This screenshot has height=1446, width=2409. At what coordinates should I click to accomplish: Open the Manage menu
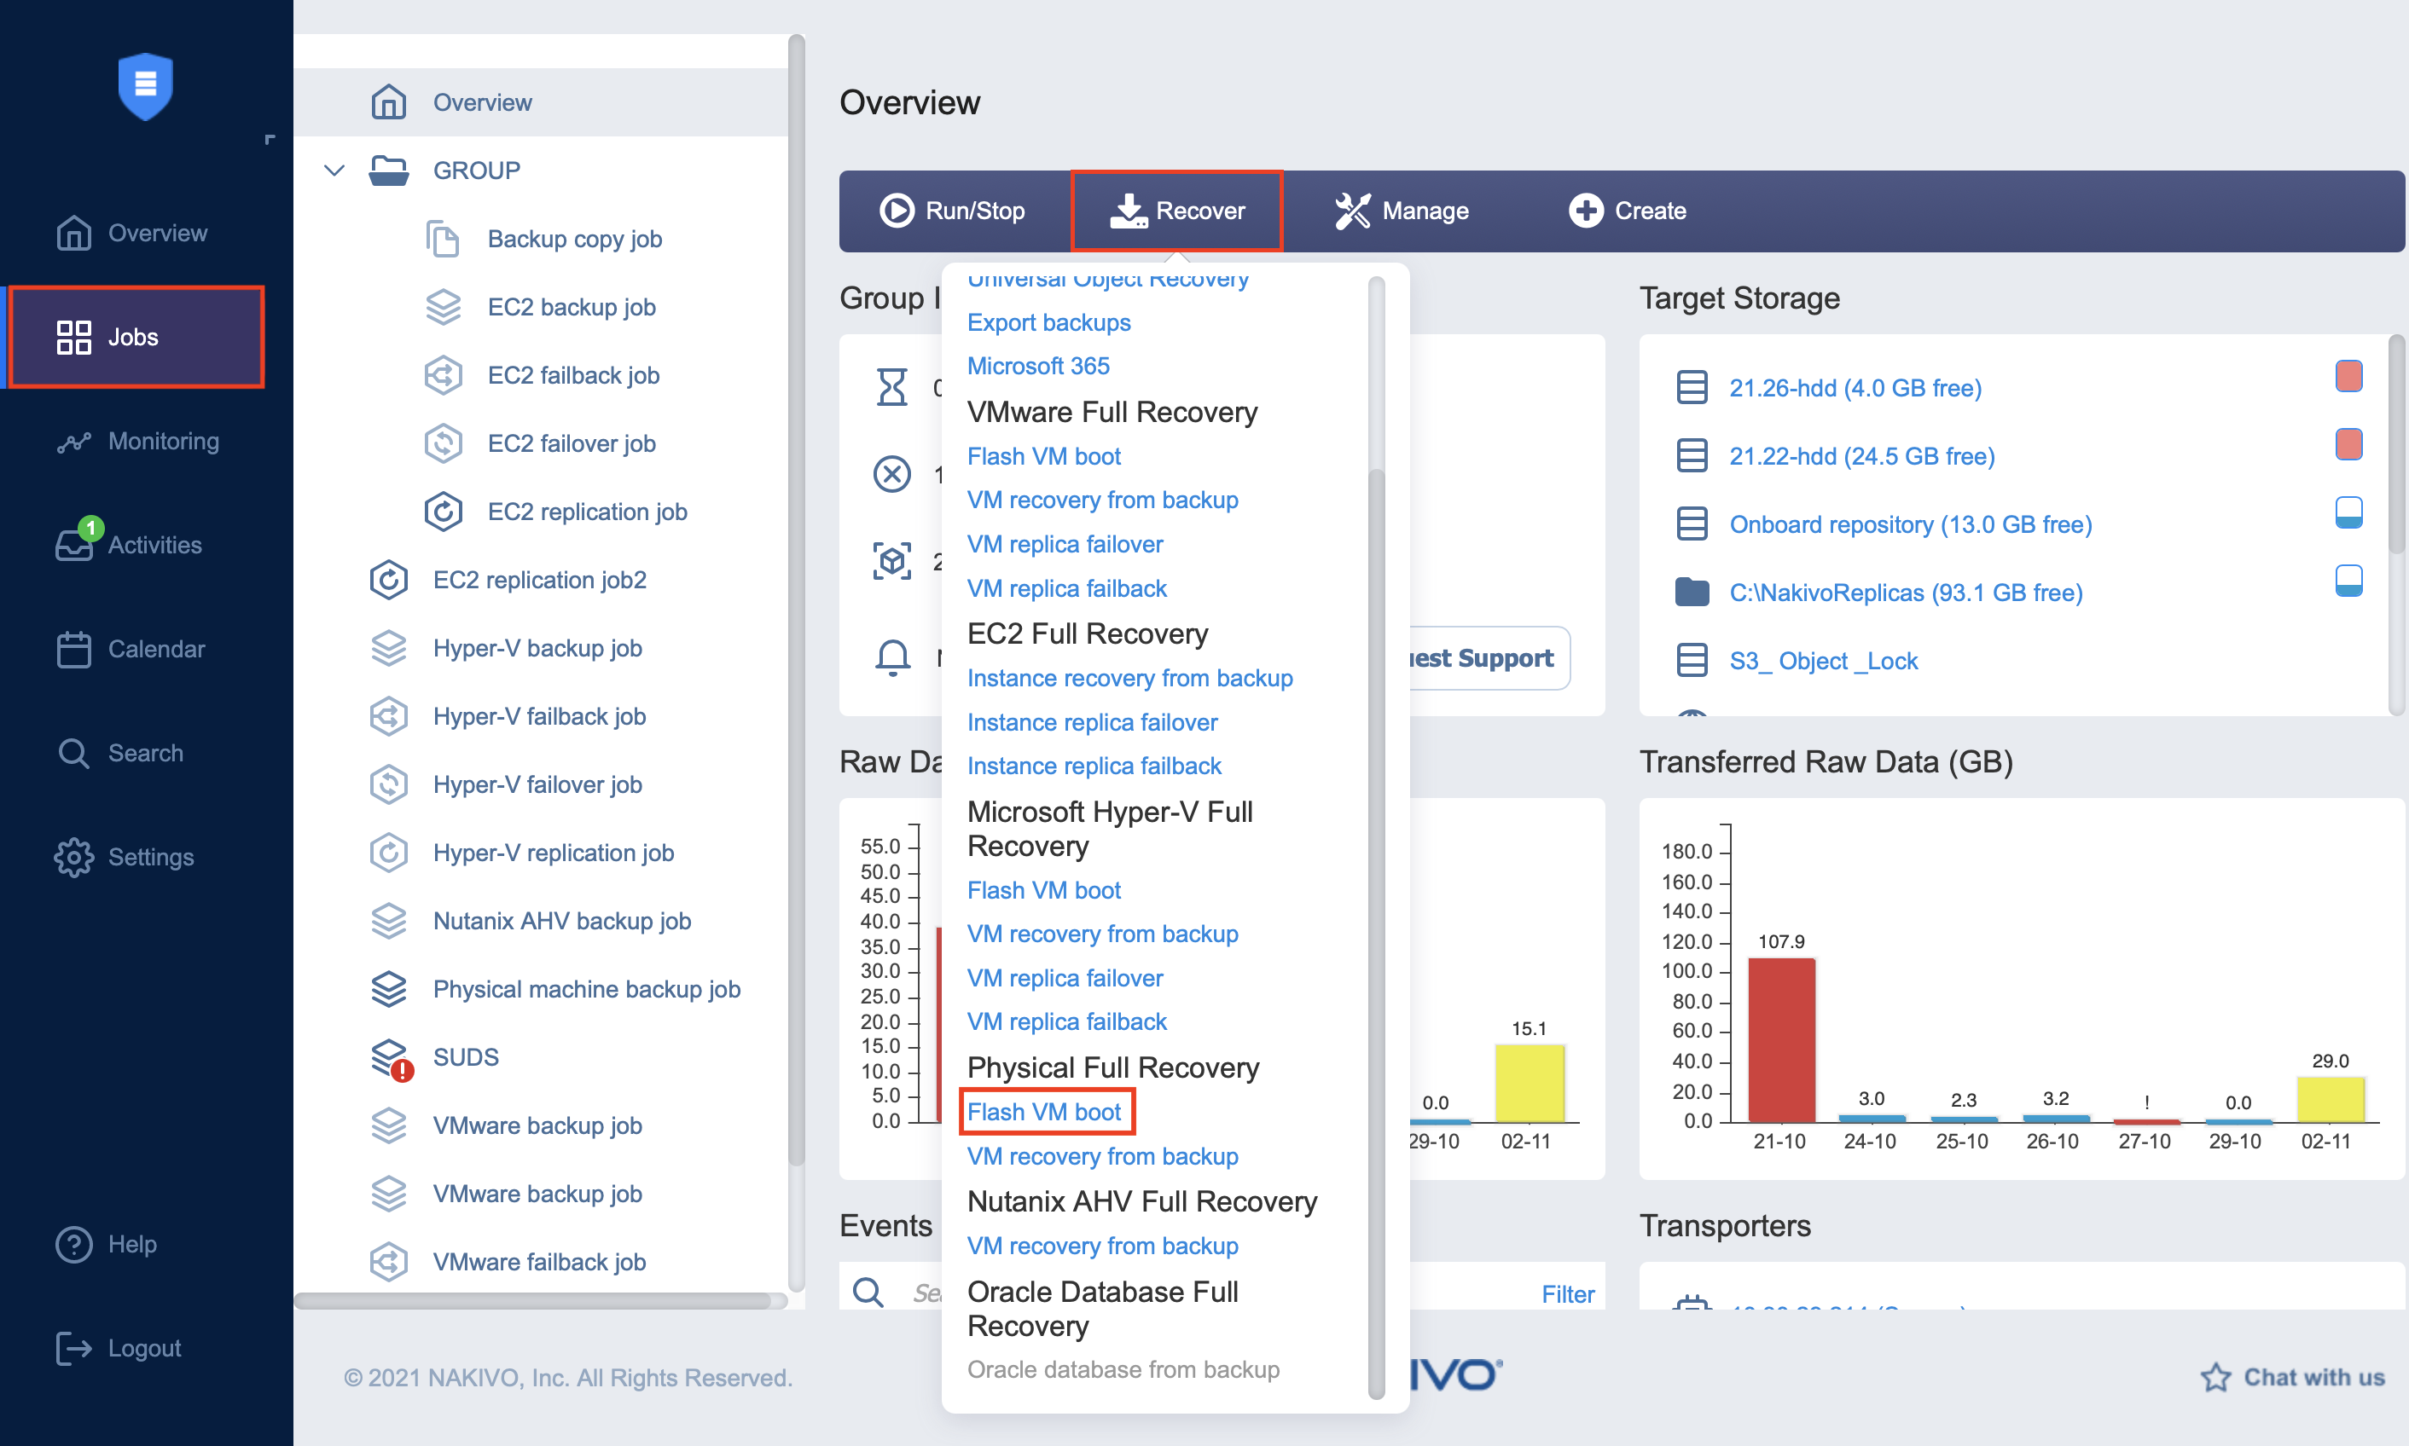[x=1401, y=211]
